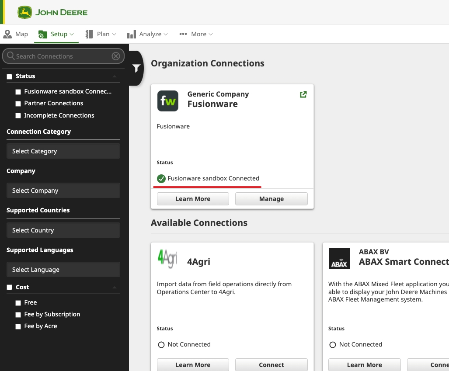Screen dimensions: 449x371
Task: Click the ABAX company logo
Action: pos(339,259)
